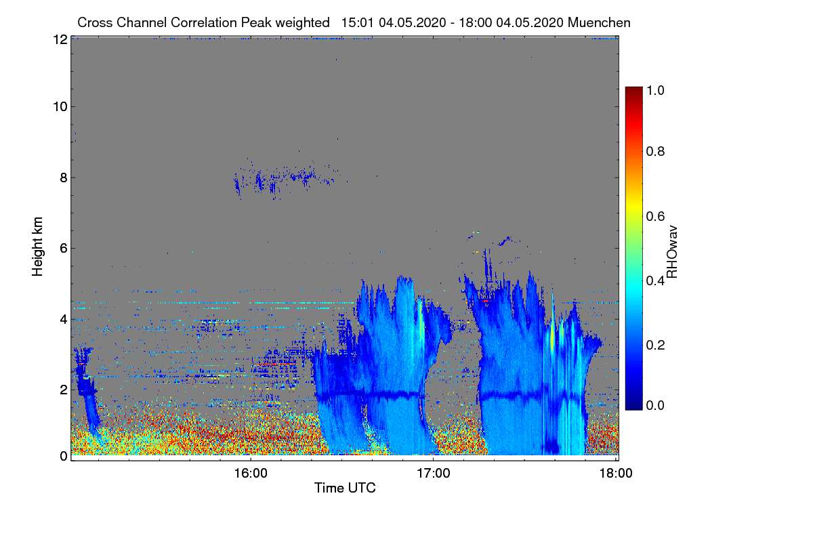
Task: Click the thin cloud echoes near 8 km
Action: click(285, 179)
